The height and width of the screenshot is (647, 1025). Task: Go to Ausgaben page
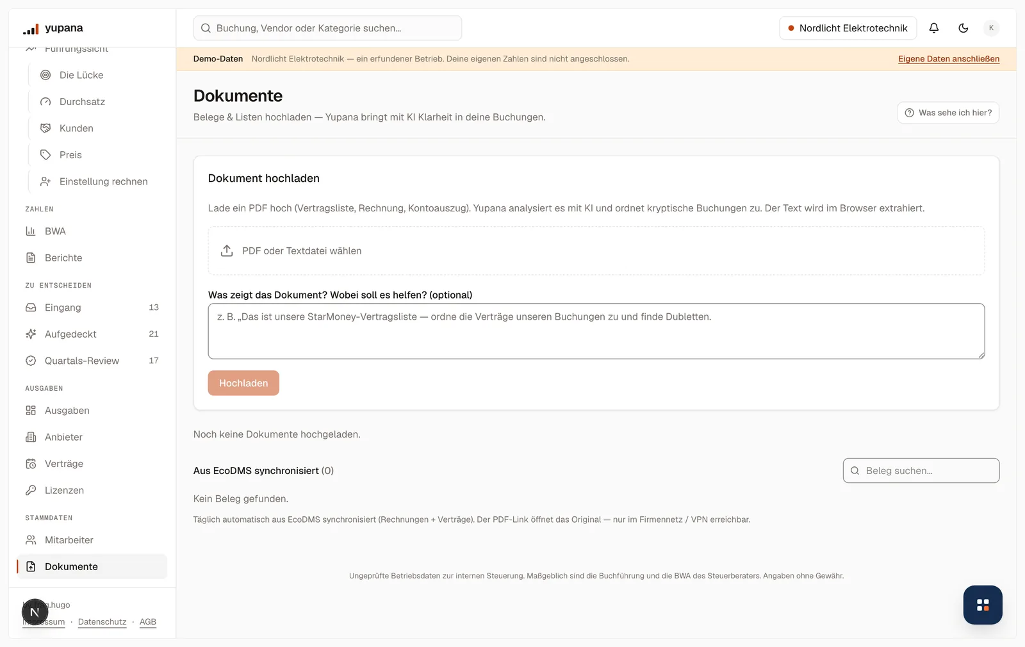[x=92, y=411]
